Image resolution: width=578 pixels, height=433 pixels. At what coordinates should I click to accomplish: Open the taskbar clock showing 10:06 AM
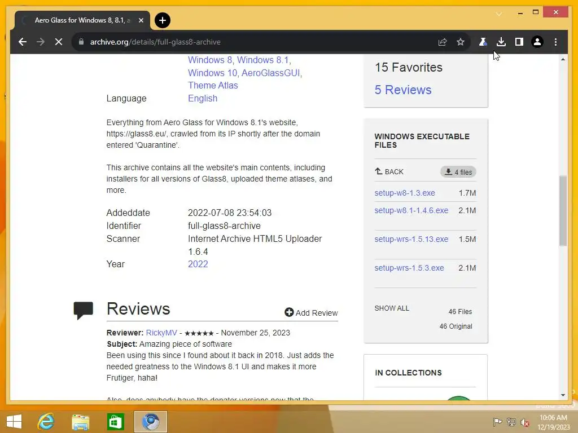[553, 422]
